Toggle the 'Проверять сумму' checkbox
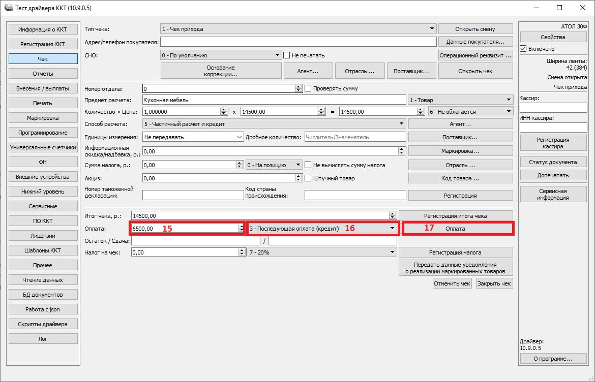Screen dimensions: 595x382 308,88
